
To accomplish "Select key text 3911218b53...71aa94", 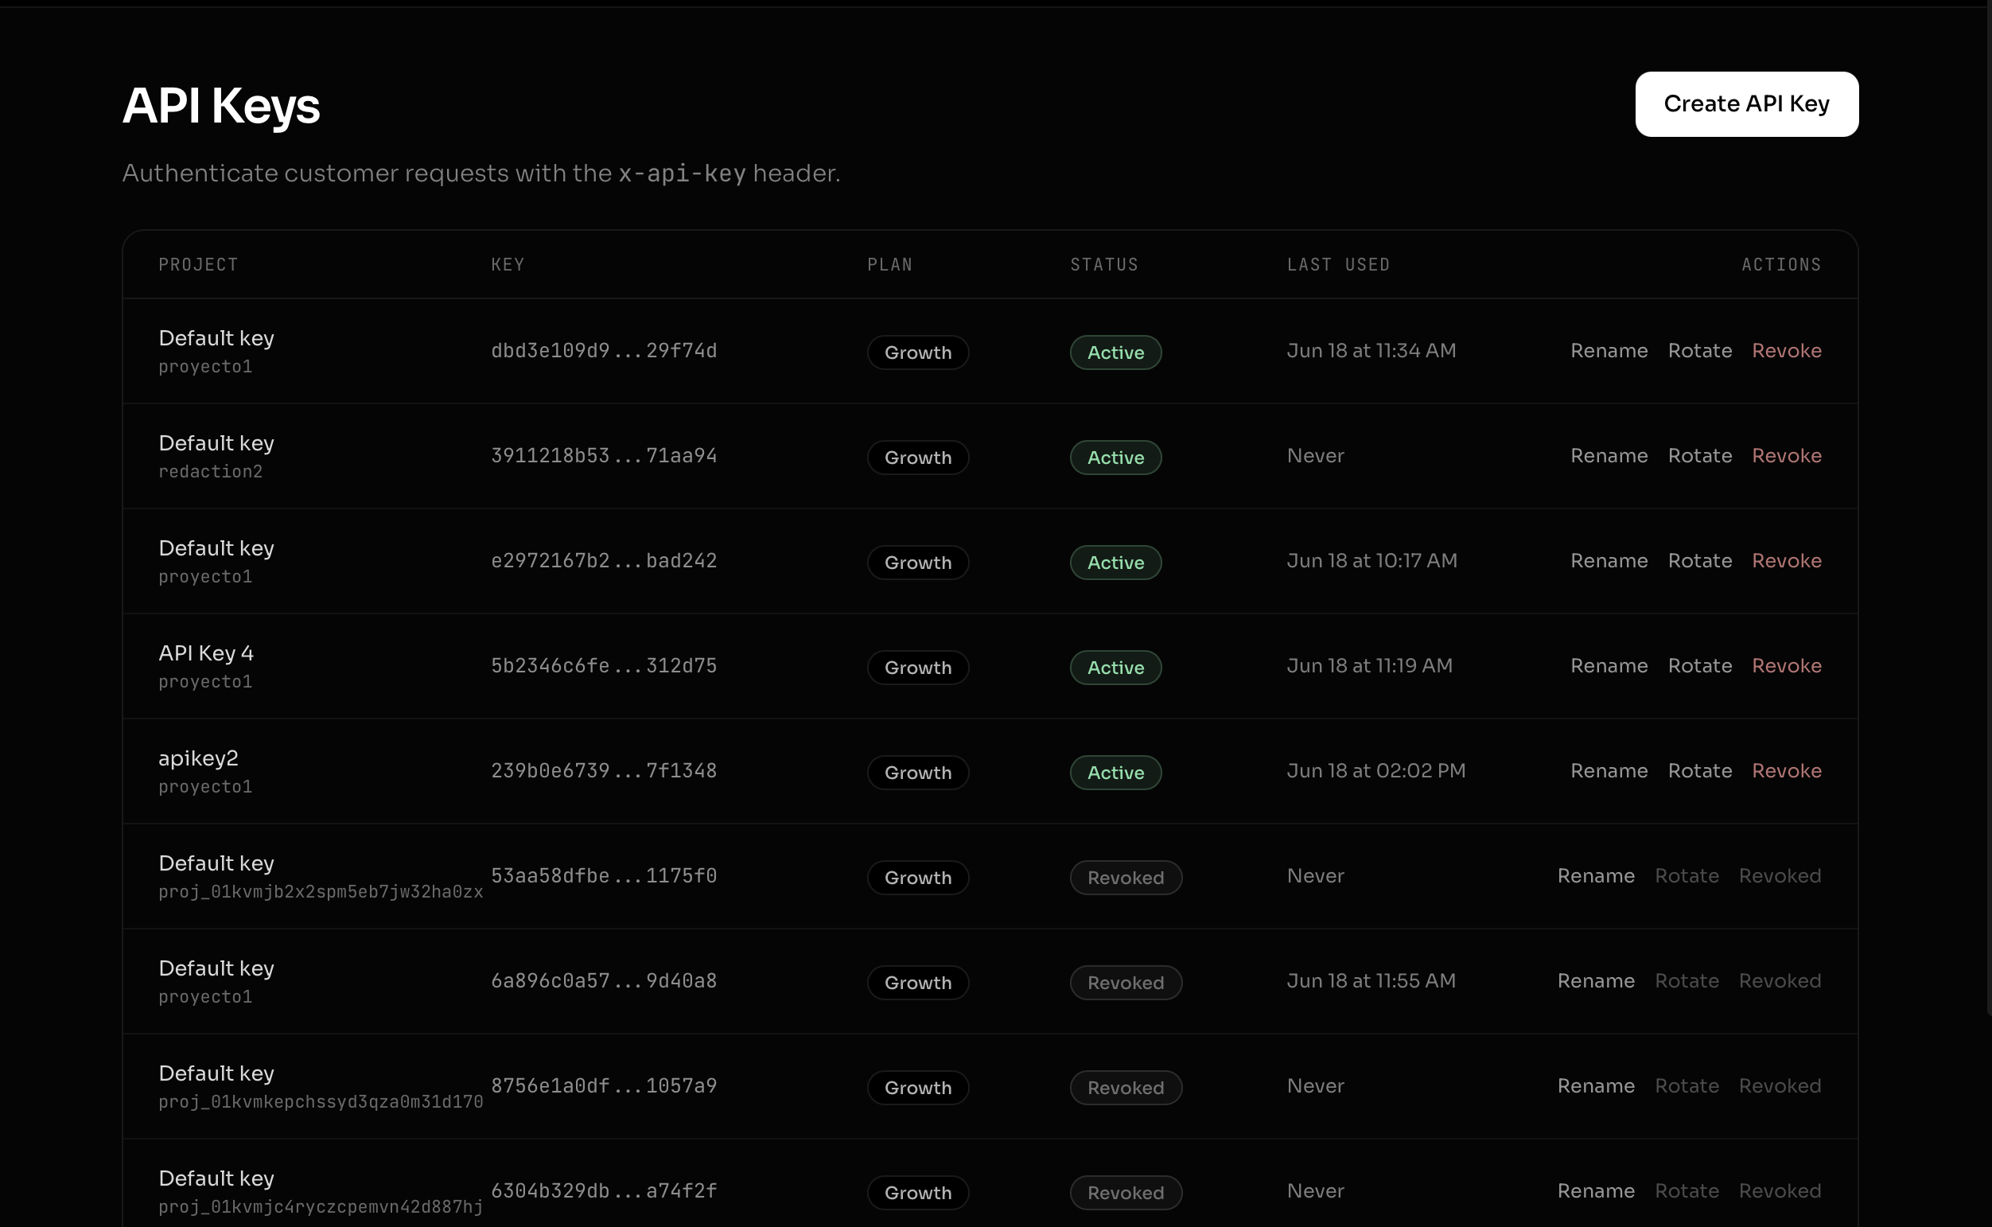I will [604, 455].
